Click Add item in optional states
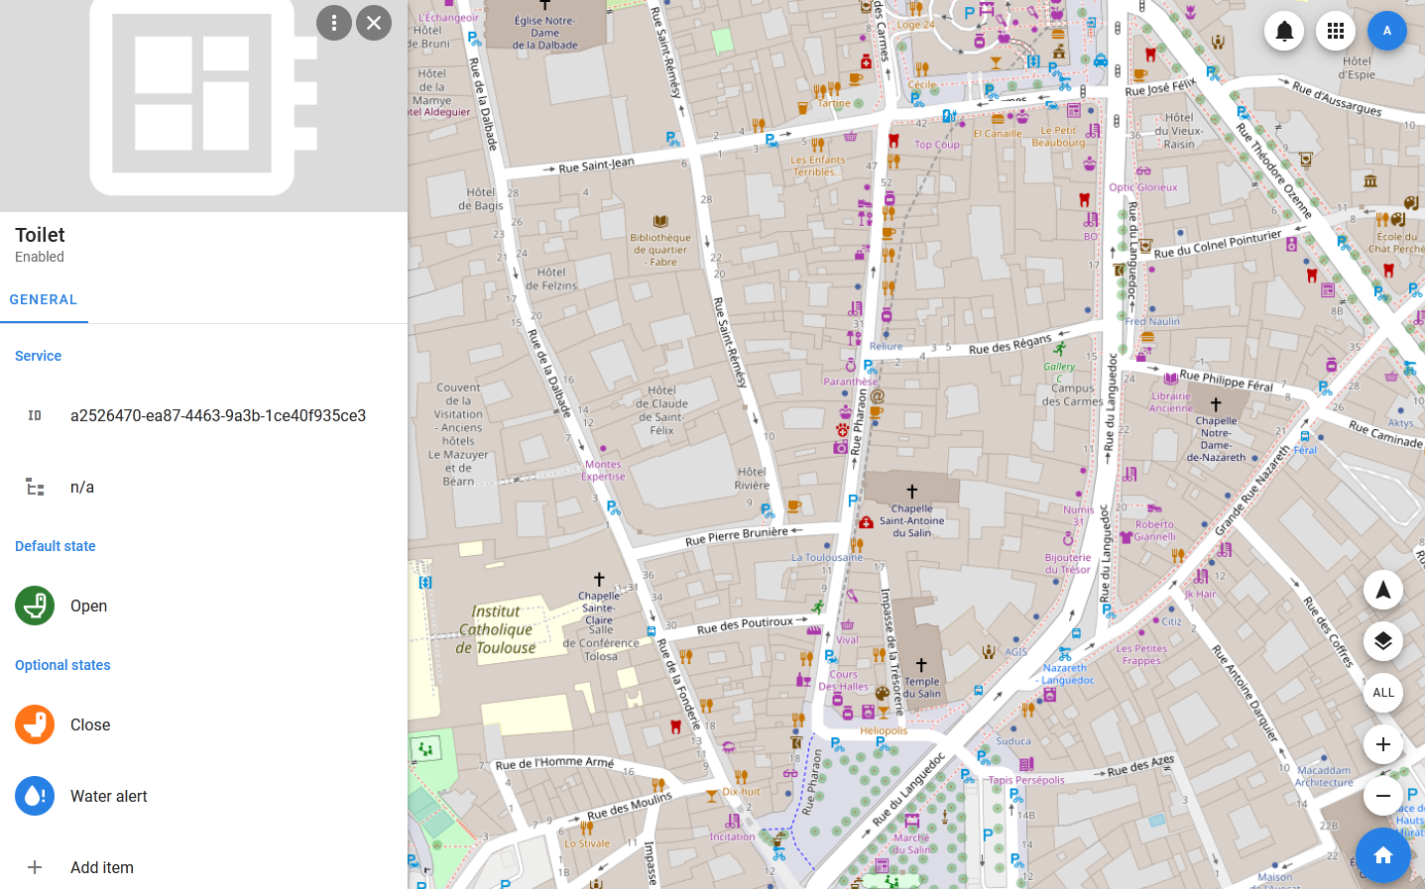 click(101, 867)
